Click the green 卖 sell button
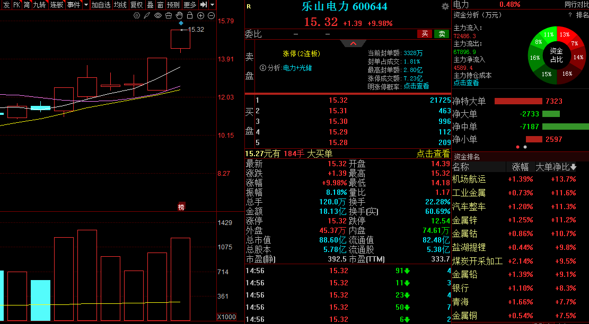This screenshot has height=324, width=589. (442, 34)
